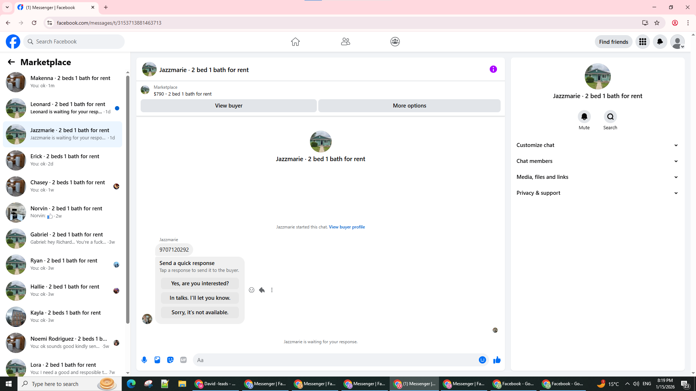Open the attach photo icon
This screenshot has width=696, height=391.
[157, 360]
